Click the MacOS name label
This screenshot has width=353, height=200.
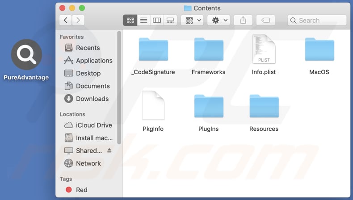click(319, 72)
